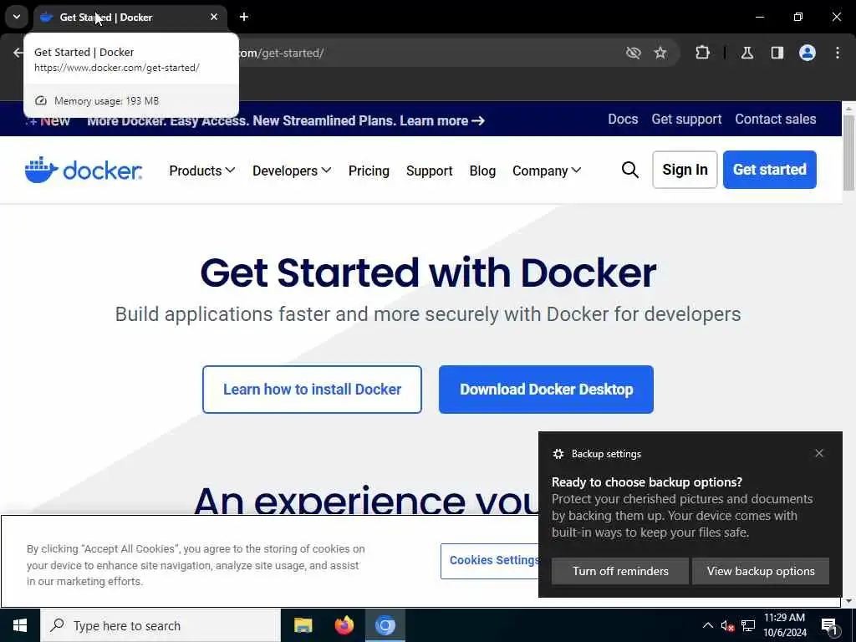Open the Support page
The height and width of the screenshot is (642, 856).
[x=429, y=171]
